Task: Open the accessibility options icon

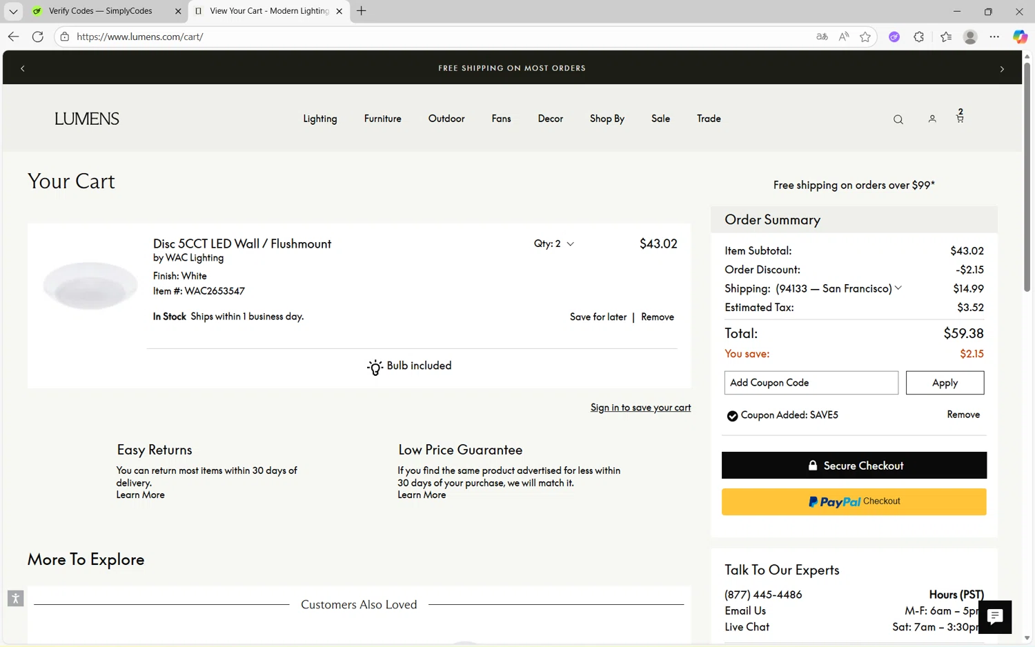Action: click(15, 598)
